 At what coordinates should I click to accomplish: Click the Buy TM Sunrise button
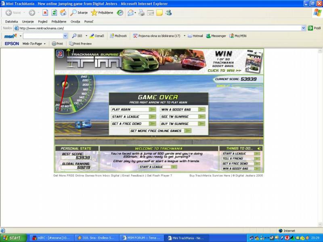point(183,124)
